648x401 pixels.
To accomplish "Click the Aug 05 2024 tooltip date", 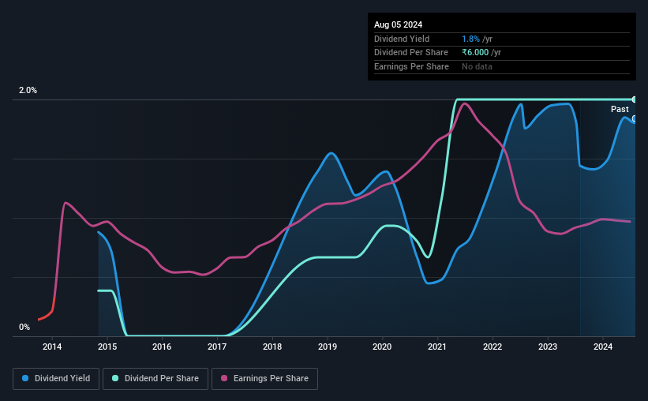I will click(398, 24).
